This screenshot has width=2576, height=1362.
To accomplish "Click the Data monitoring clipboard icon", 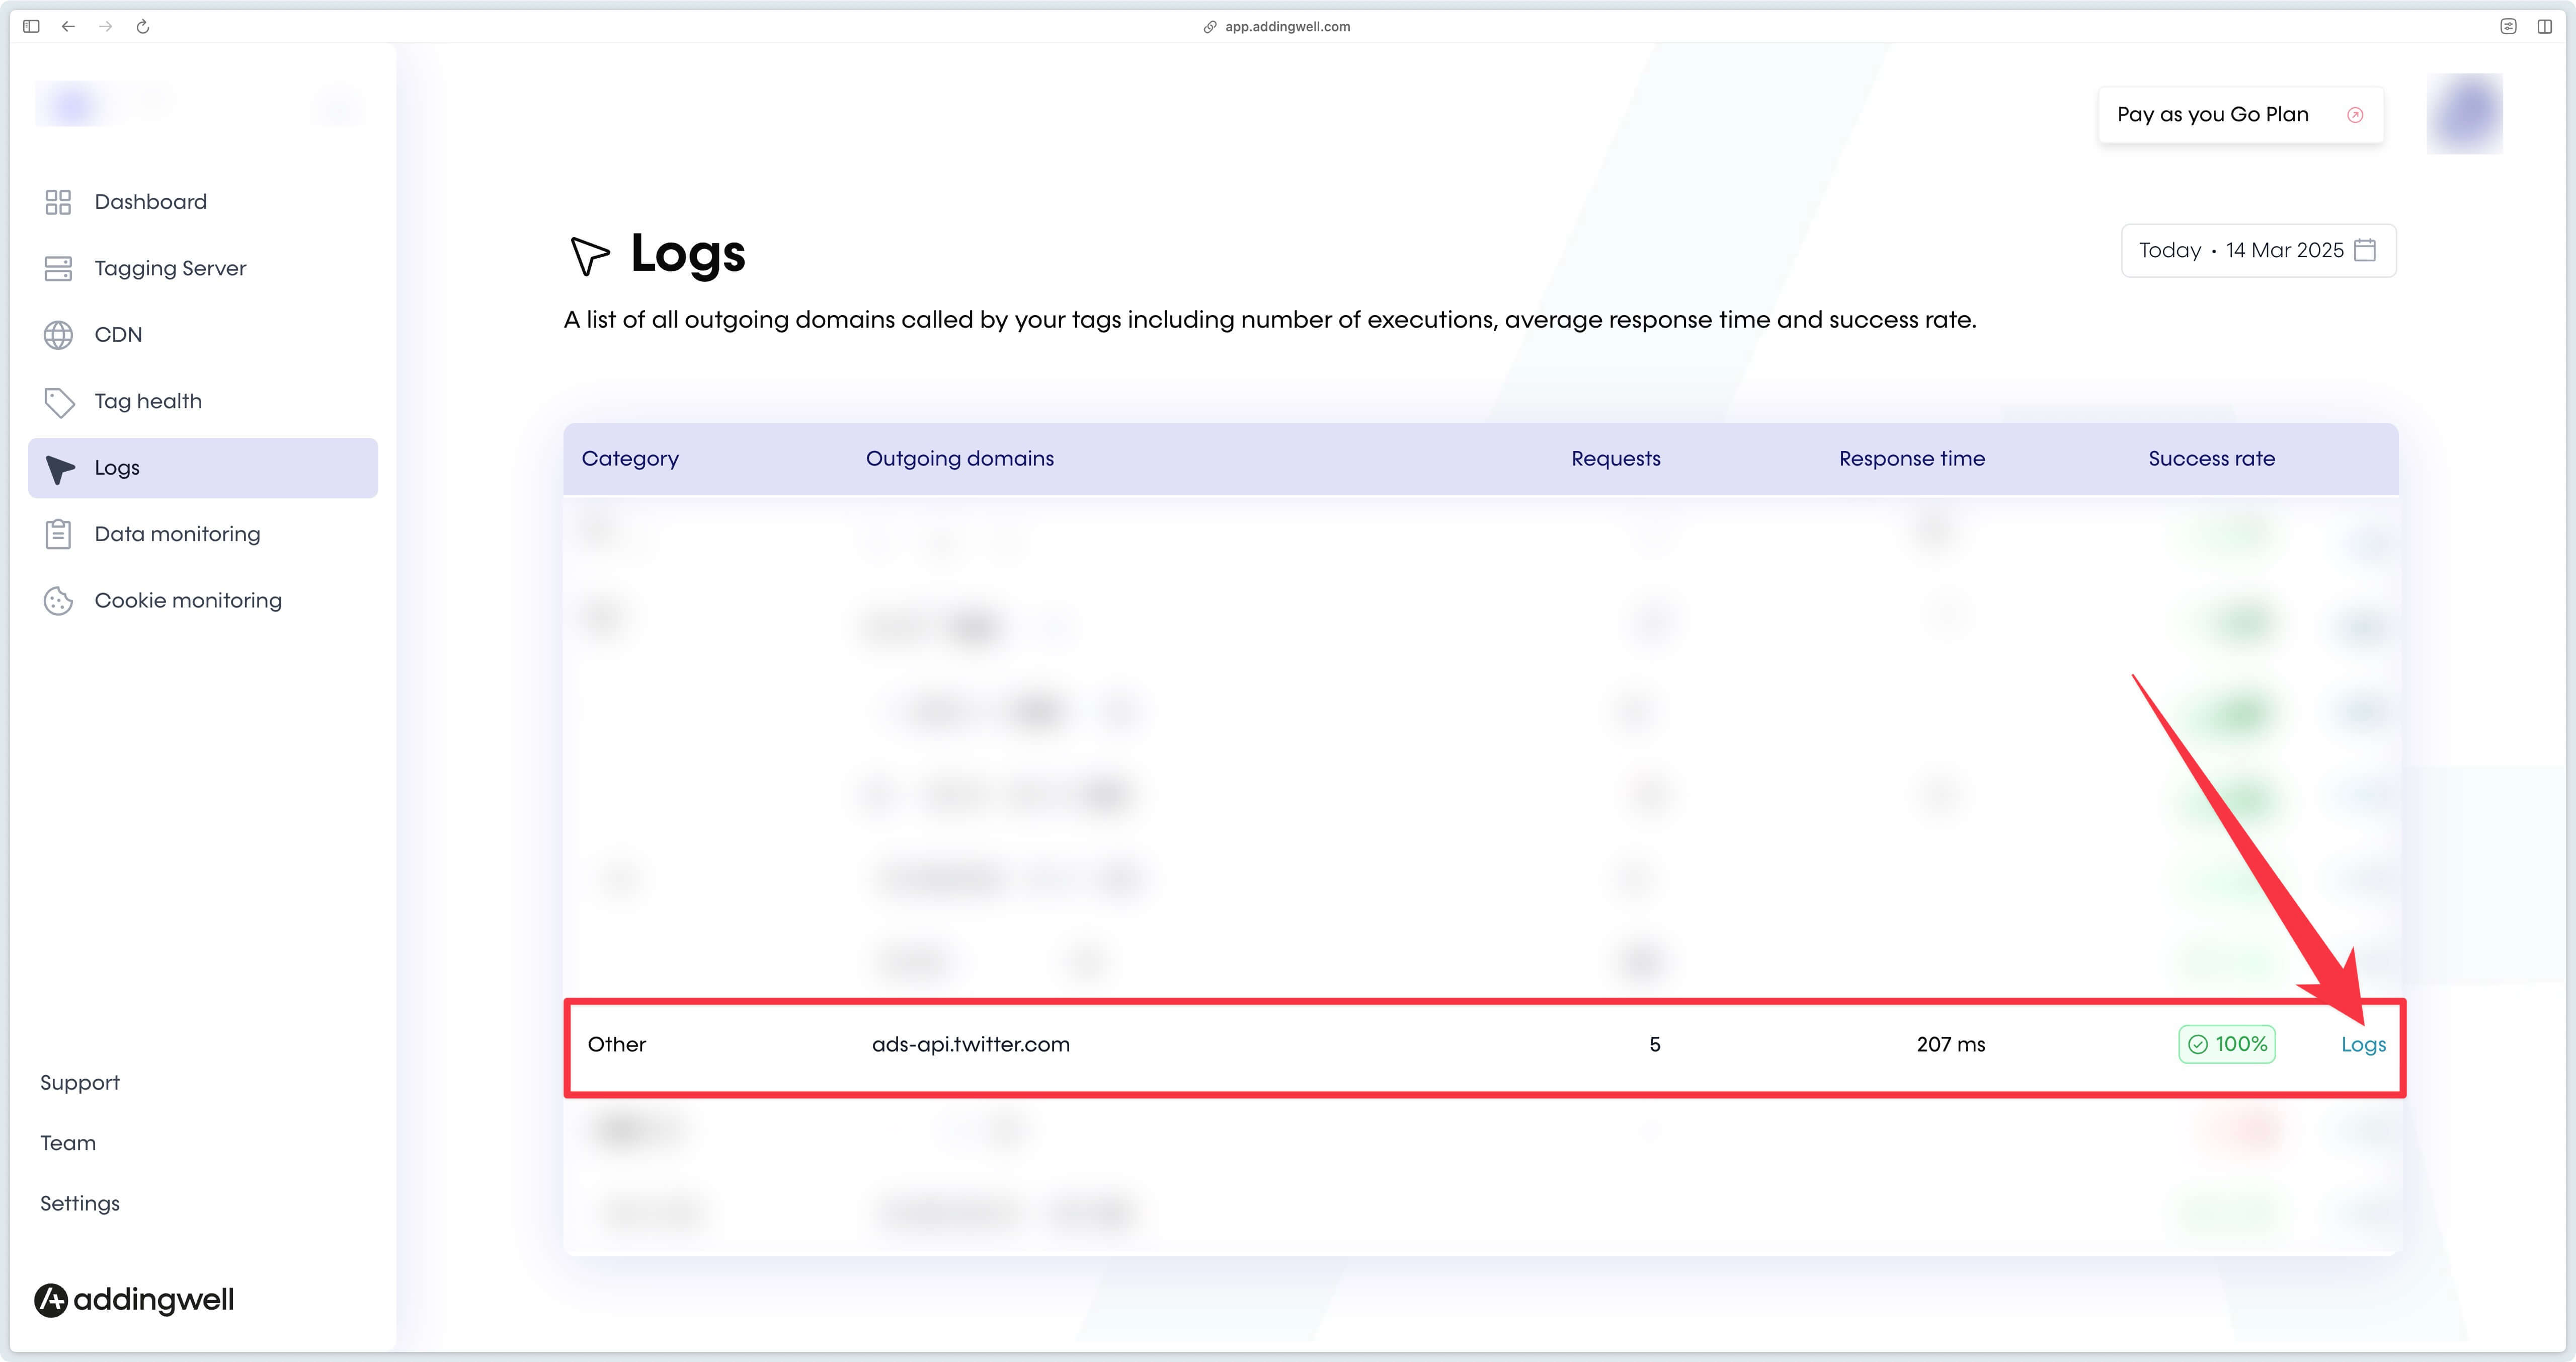I will 58,535.
